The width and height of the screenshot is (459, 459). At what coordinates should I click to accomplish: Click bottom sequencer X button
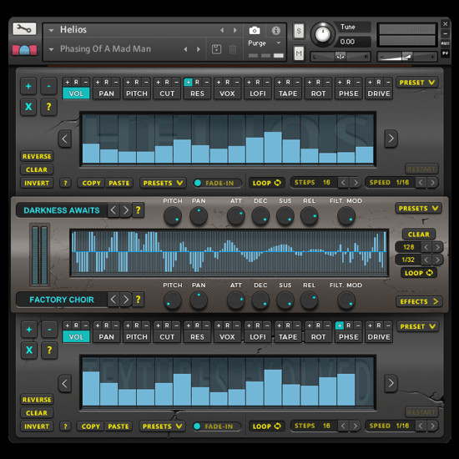pos(29,351)
